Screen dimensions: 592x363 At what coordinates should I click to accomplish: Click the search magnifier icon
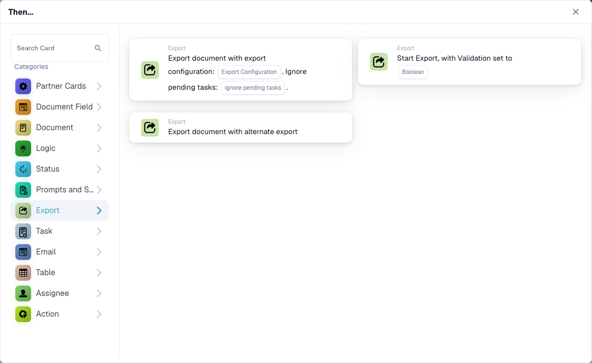pyautogui.click(x=98, y=48)
